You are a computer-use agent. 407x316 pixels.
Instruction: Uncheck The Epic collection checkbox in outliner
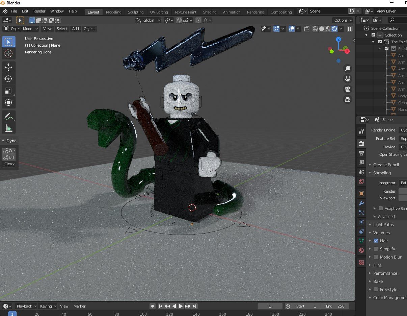[x=380, y=42]
